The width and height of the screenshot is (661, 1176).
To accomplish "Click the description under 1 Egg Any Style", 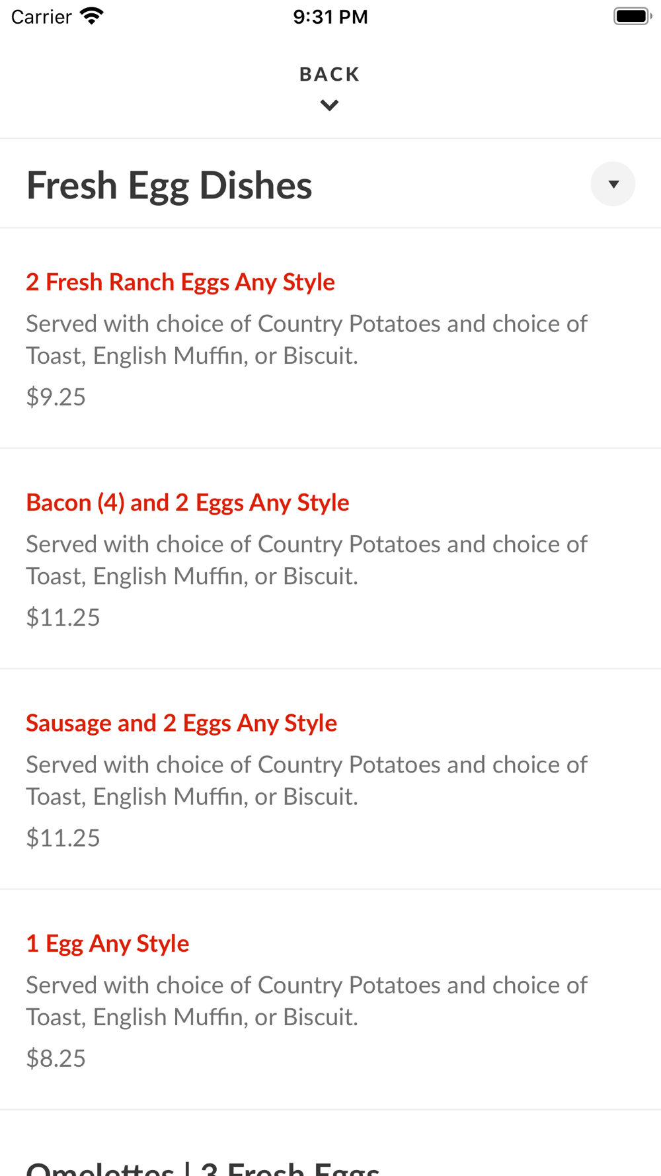I will (307, 1001).
